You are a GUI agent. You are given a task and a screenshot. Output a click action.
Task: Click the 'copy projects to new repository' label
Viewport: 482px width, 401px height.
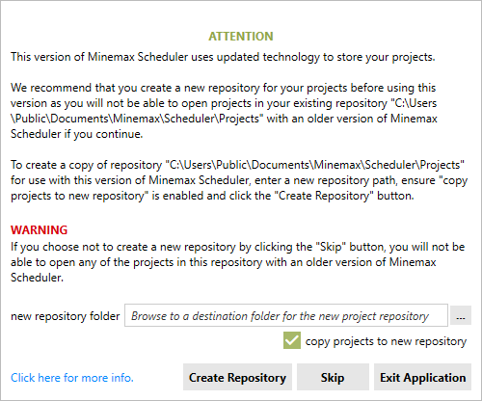tap(386, 341)
